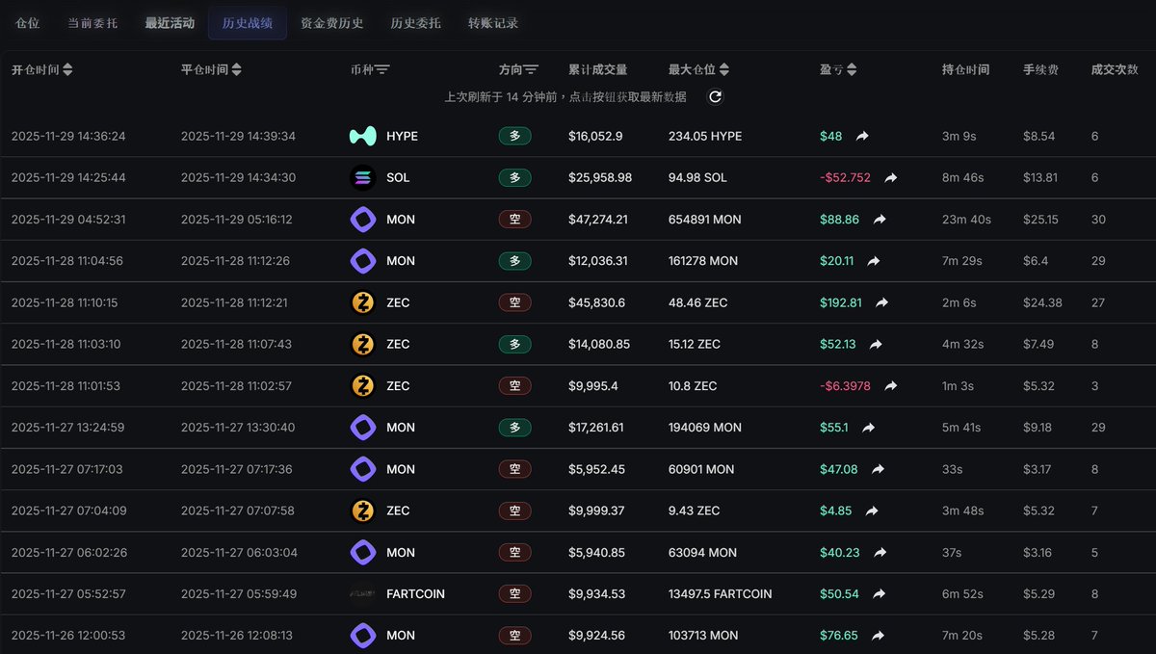Switch to the 资金费历史 tab
The image size is (1156, 654).
pyautogui.click(x=331, y=21)
